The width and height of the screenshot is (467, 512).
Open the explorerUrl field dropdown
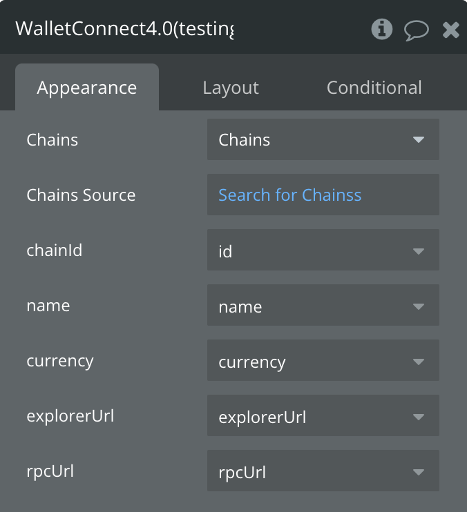pyautogui.click(x=323, y=417)
